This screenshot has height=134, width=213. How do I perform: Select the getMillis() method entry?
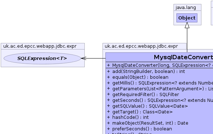[x=160, y=83]
